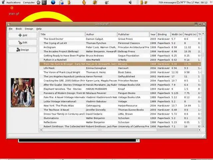213x160 pixels.
Task: Select the plain.gif desktop icon
Action: tap(14, 11)
